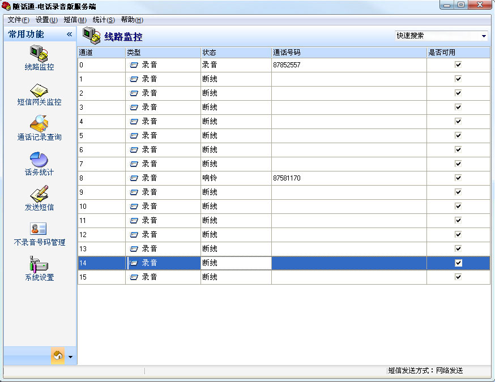Open 不录音号码管理 icon
The width and height of the screenshot is (495, 382).
pos(39,230)
